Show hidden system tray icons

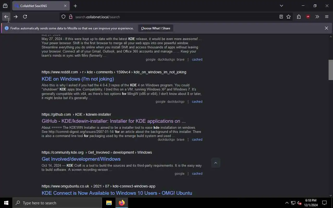[287, 203]
